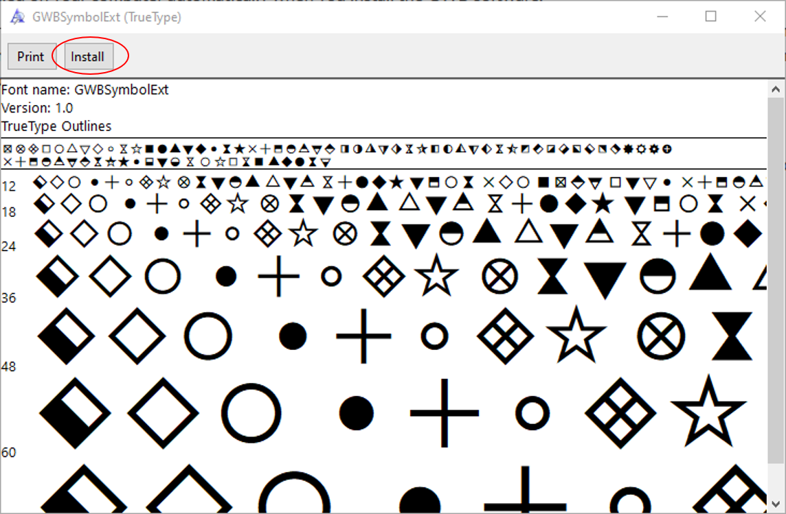The height and width of the screenshot is (514, 786).
Task: Click the 48 point size label
Action: (x=8, y=367)
